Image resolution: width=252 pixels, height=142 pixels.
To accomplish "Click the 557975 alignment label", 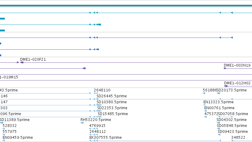I will (10, 132).
